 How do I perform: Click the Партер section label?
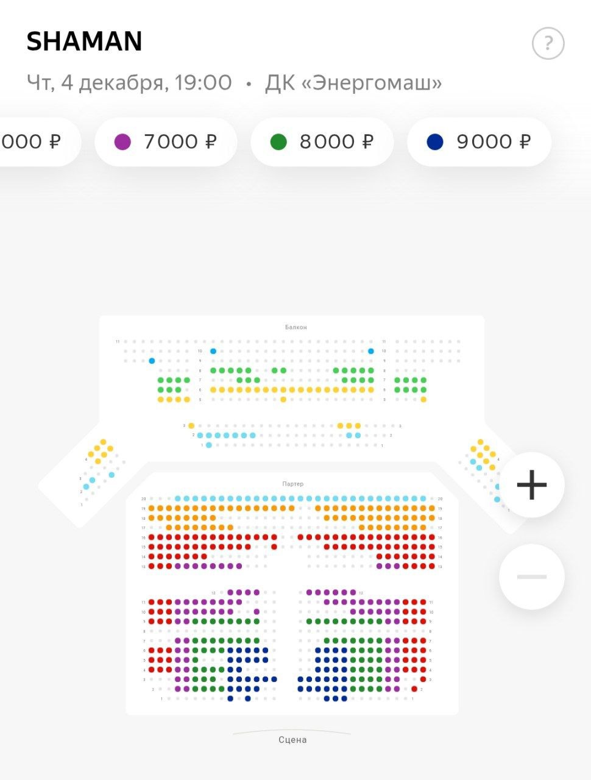(292, 484)
